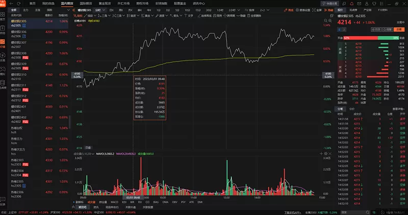Open chart settings gear in toolbar
This screenshot has width=408, height=215.
pyautogui.click(x=303, y=10)
